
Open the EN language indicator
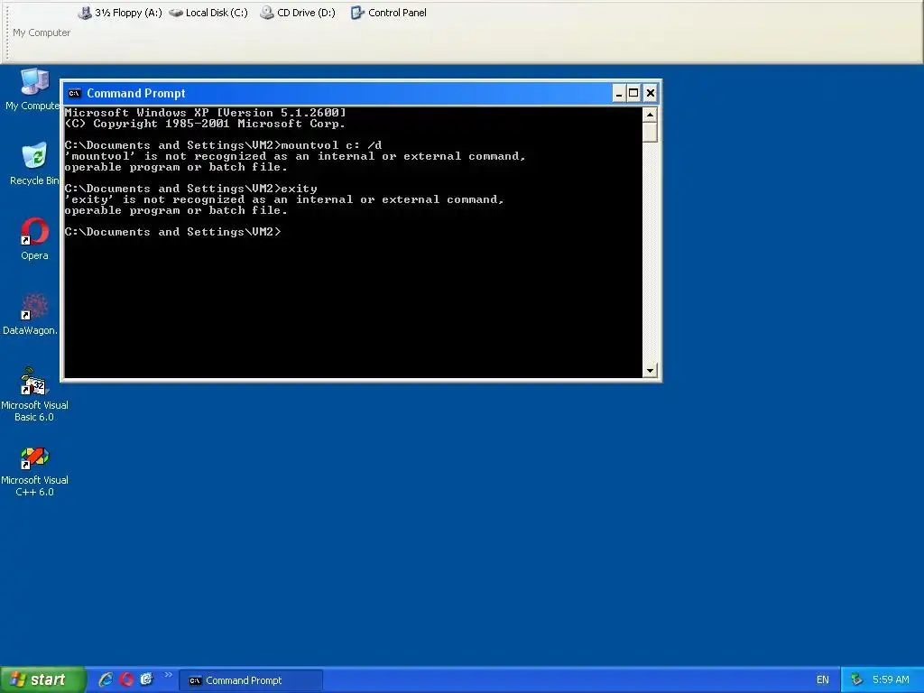tap(823, 680)
